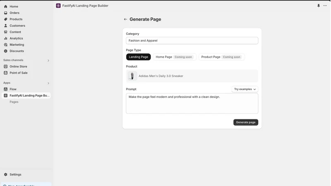Open Point of Sale channel
The image size is (331, 186).
(19, 73)
